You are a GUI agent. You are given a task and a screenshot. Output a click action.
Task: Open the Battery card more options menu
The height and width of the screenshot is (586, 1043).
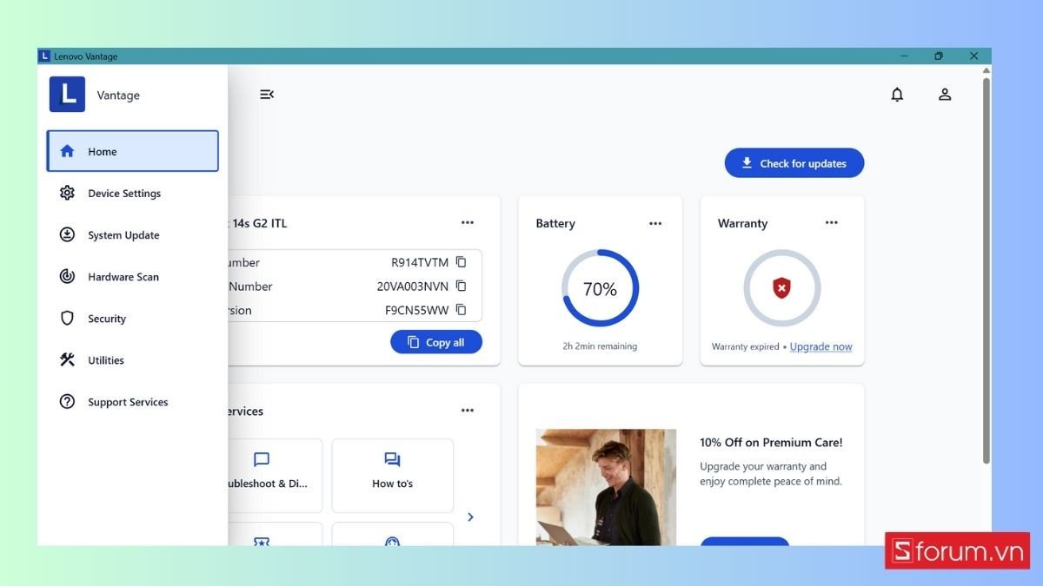point(655,223)
